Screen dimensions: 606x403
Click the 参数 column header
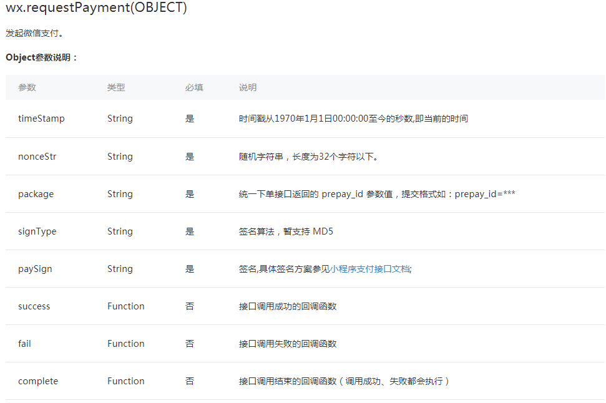click(27, 87)
